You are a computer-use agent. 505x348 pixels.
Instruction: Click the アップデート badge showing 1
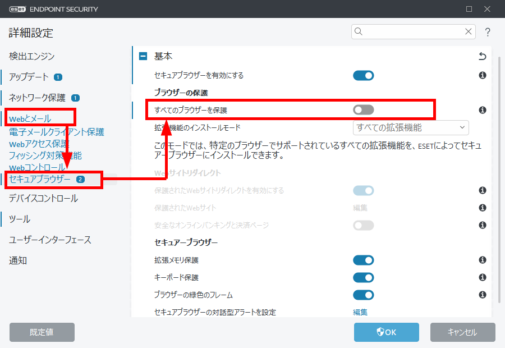(x=58, y=77)
